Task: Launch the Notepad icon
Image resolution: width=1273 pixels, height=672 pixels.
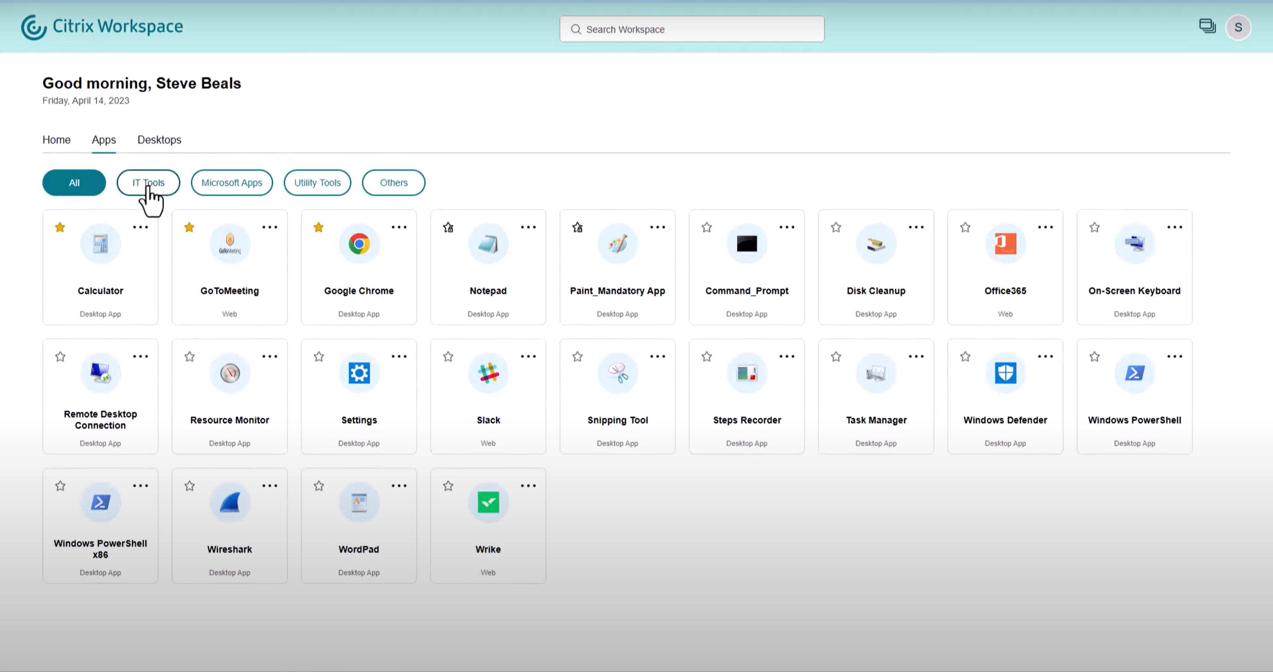Action: [x=488, y=244]
